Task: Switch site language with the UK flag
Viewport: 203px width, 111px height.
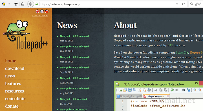Action: coord(37,11)
